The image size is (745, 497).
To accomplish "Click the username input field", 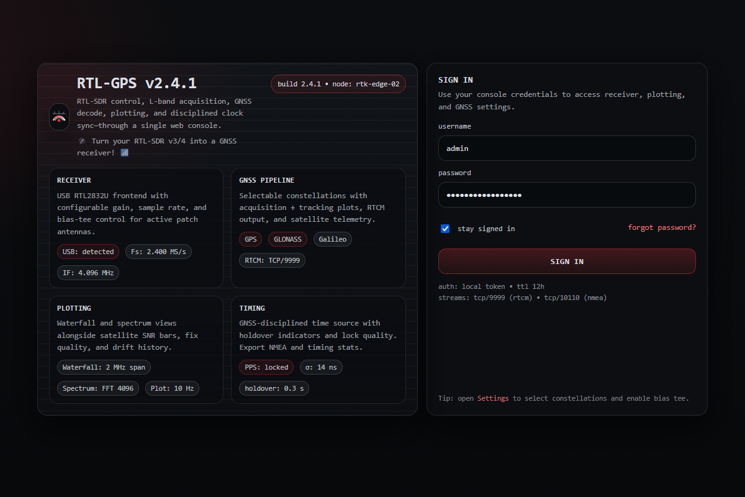I will [x=566, y=148].
